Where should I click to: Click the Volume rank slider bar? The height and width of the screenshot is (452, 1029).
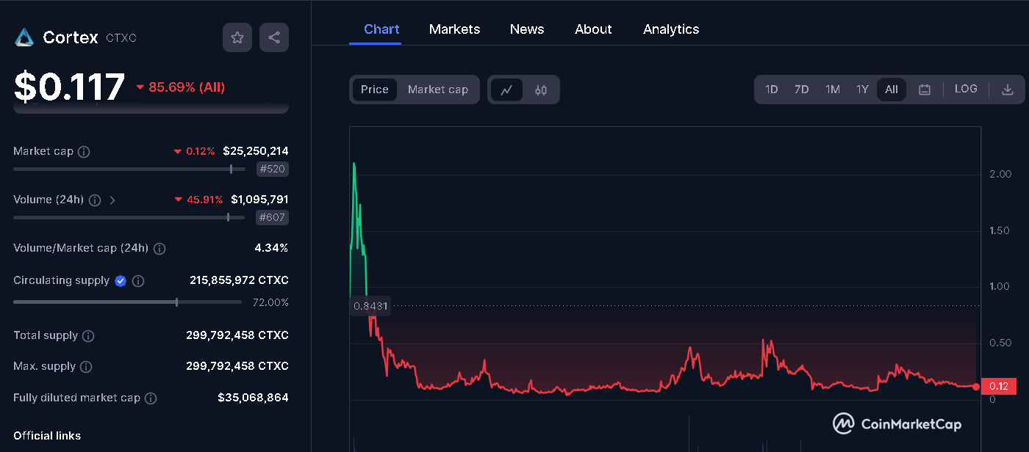pos(129,217)
